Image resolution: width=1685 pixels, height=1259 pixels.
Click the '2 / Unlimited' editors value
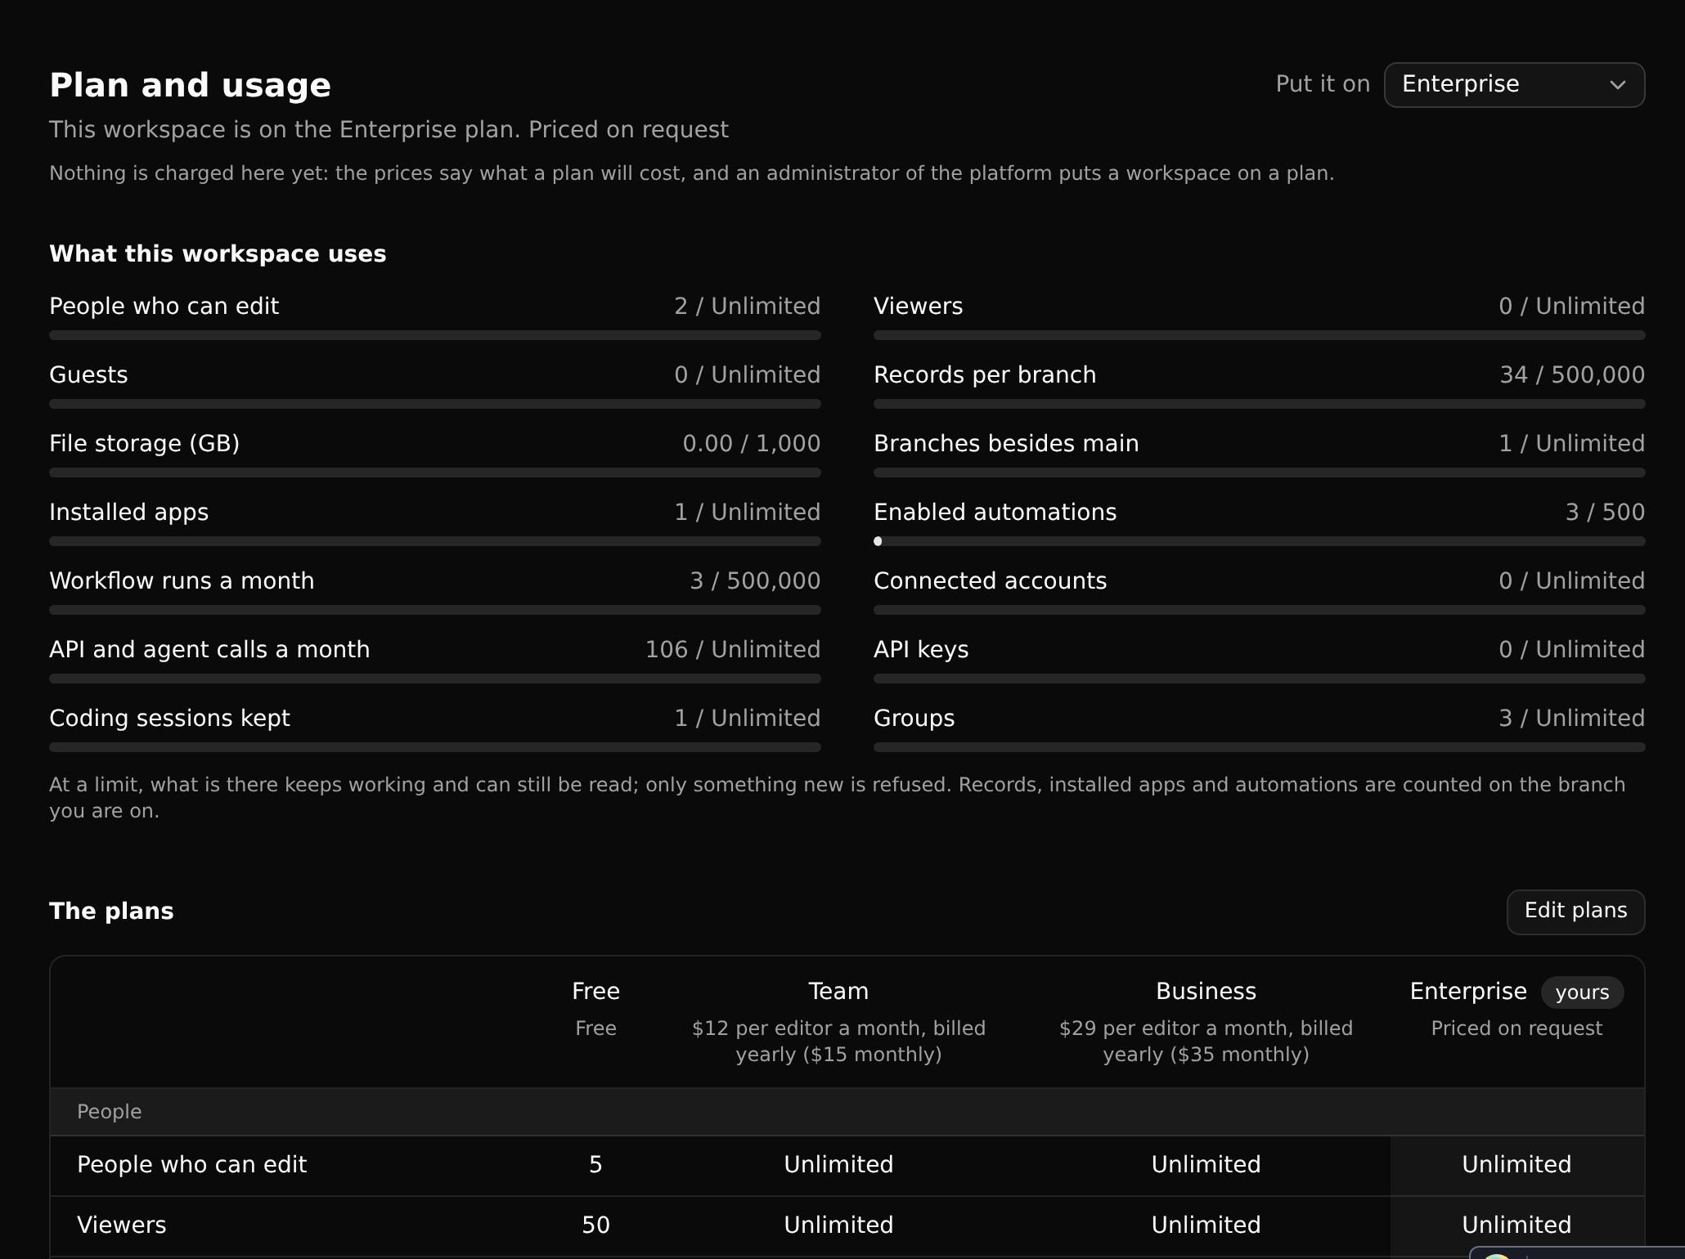pyautogui.click(x=747, y=306)
